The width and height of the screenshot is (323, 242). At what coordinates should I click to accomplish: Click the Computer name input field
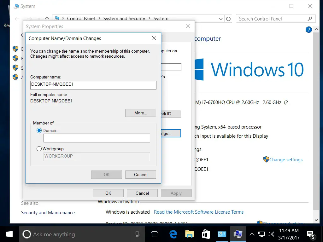click(93, 85)
